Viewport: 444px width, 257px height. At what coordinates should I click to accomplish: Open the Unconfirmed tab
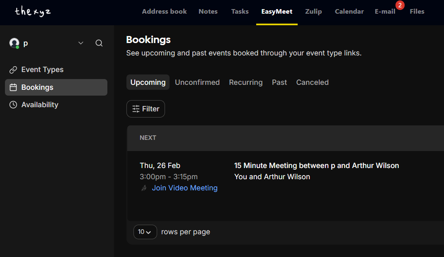(197, 82)
